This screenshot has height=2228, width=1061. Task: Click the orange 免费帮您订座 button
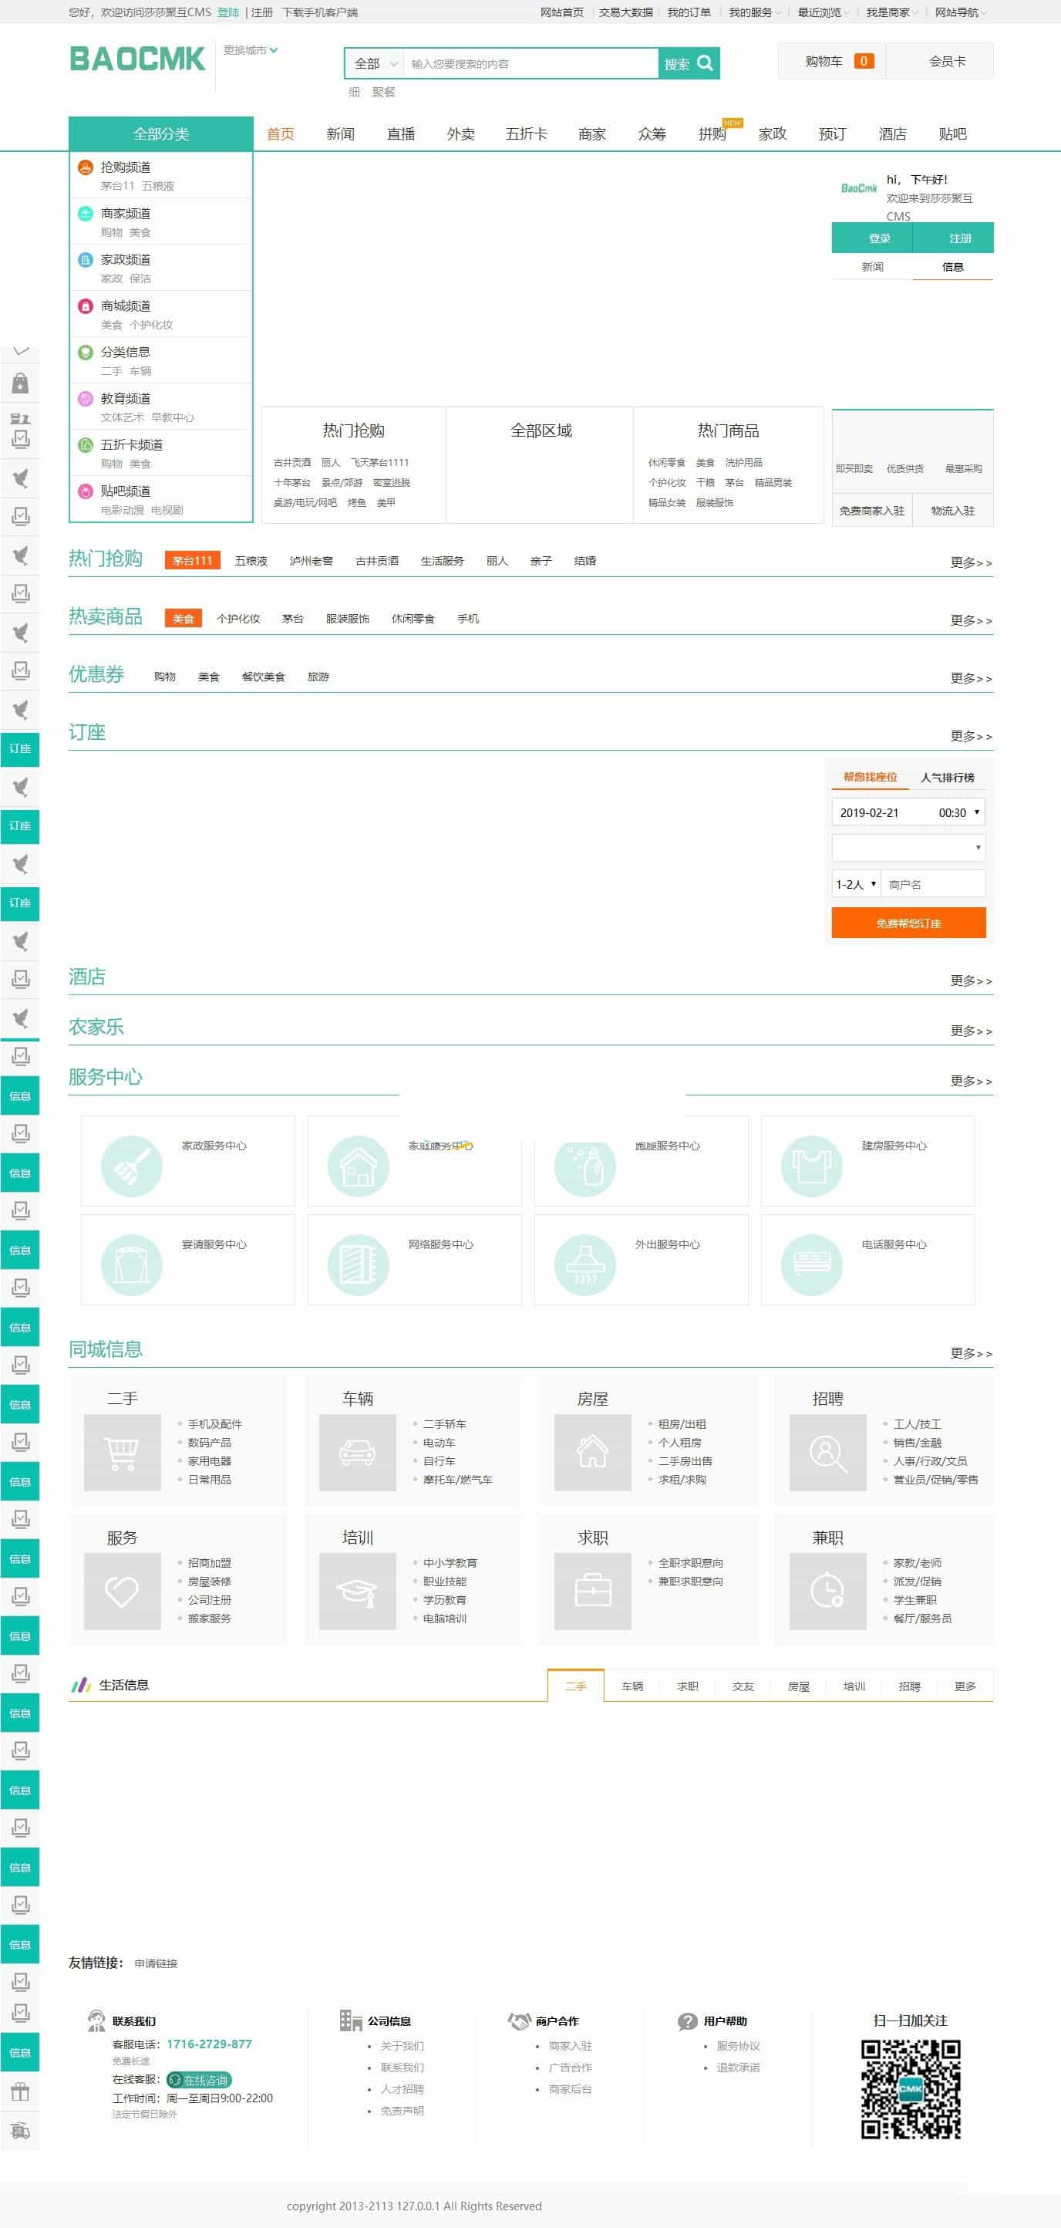pos(908,923)
